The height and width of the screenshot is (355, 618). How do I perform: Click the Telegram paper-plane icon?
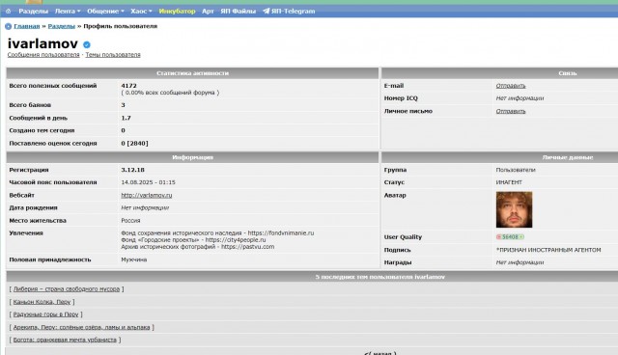click(267, 11)
